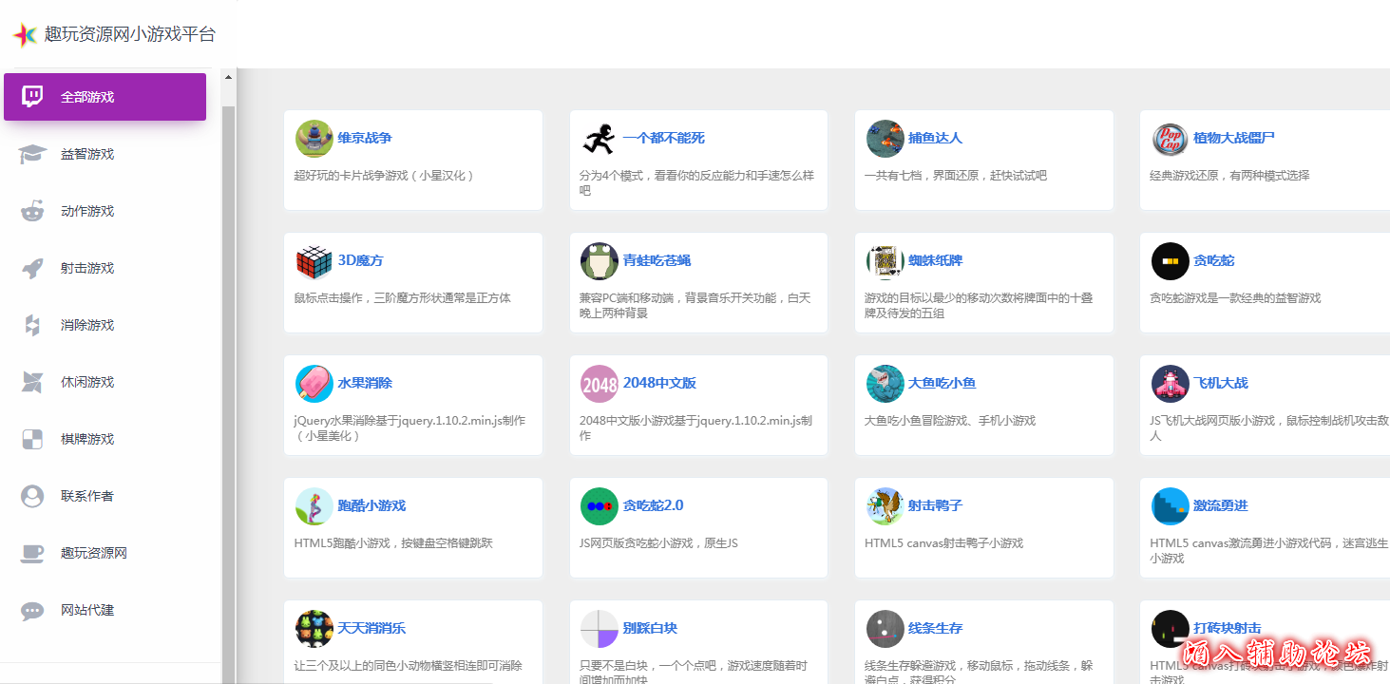This screenshot has width=1390, height=684.
Task: Click the Rubik's cube icon for 3D魔方
Action: point(314,261)
